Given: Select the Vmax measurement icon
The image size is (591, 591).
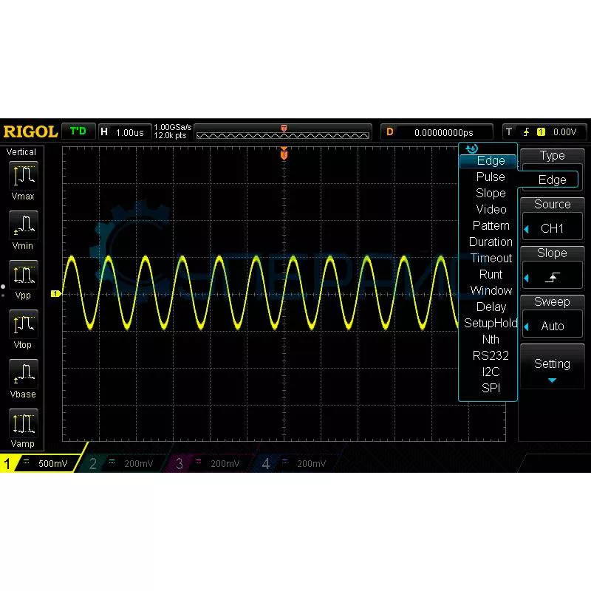Looking at the screenshot, I should 23,177.
